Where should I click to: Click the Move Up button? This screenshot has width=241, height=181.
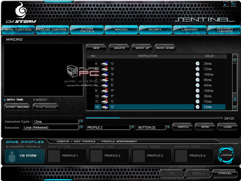pyautogui.click(x=142, y=48)
